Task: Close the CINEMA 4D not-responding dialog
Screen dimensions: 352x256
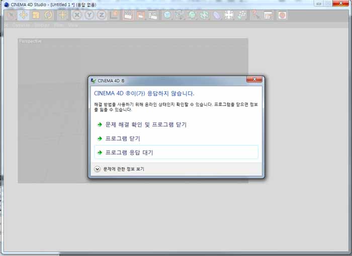Action: click(254, 80)
